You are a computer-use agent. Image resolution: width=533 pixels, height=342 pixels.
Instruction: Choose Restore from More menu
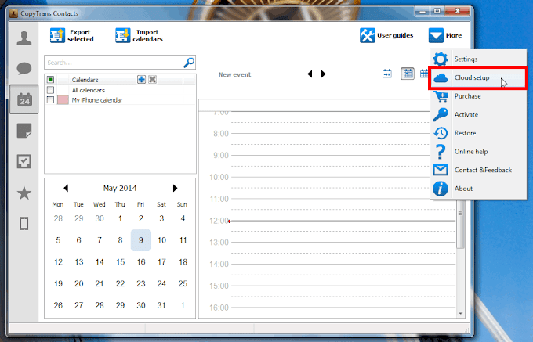tap(478, 133)
